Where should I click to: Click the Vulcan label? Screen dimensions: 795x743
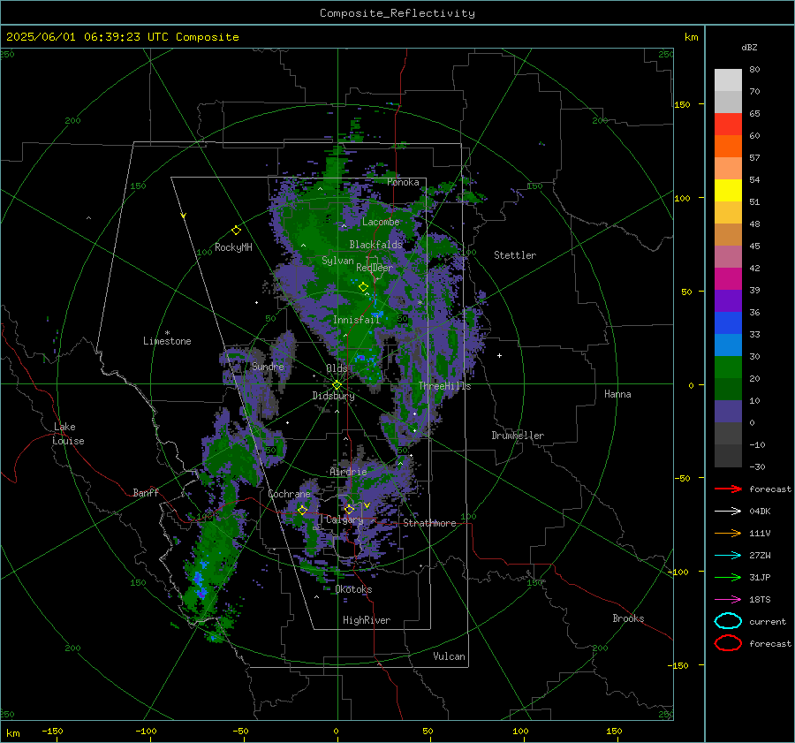[x=449, y=656]
